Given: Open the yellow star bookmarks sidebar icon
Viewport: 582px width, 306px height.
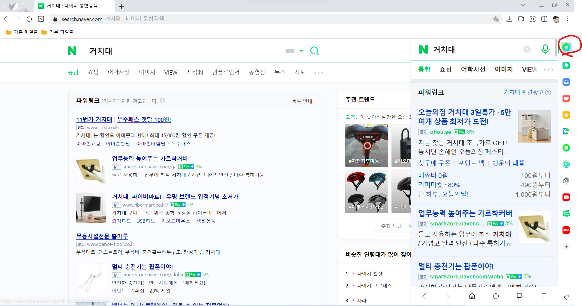Looking at the screenshot, I should (566, 115).
